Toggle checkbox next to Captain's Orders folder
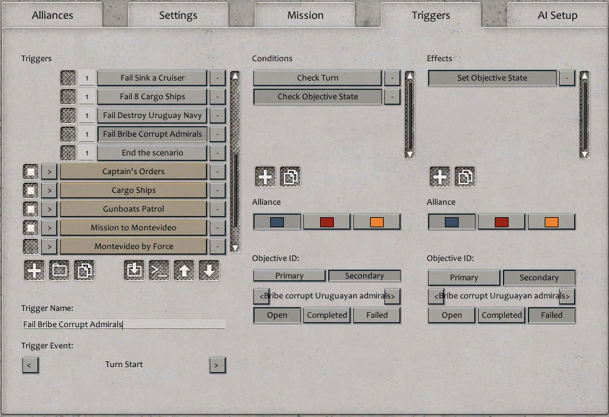 click(31, 172)
